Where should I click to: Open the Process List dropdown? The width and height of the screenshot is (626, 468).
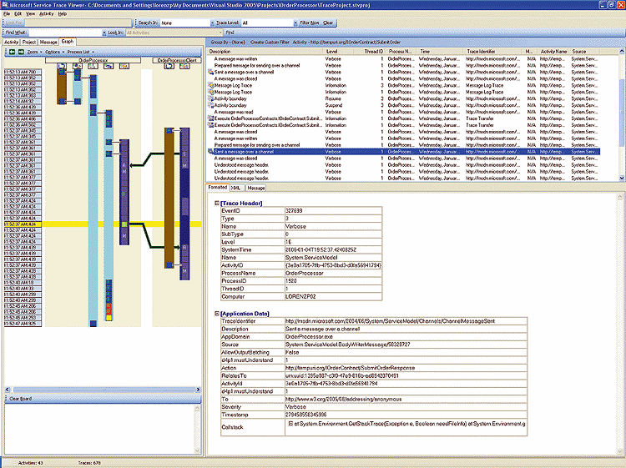coord(81,52)
